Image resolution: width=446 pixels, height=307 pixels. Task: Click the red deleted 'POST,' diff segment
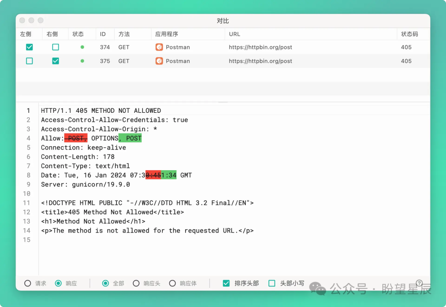[76, 138]
